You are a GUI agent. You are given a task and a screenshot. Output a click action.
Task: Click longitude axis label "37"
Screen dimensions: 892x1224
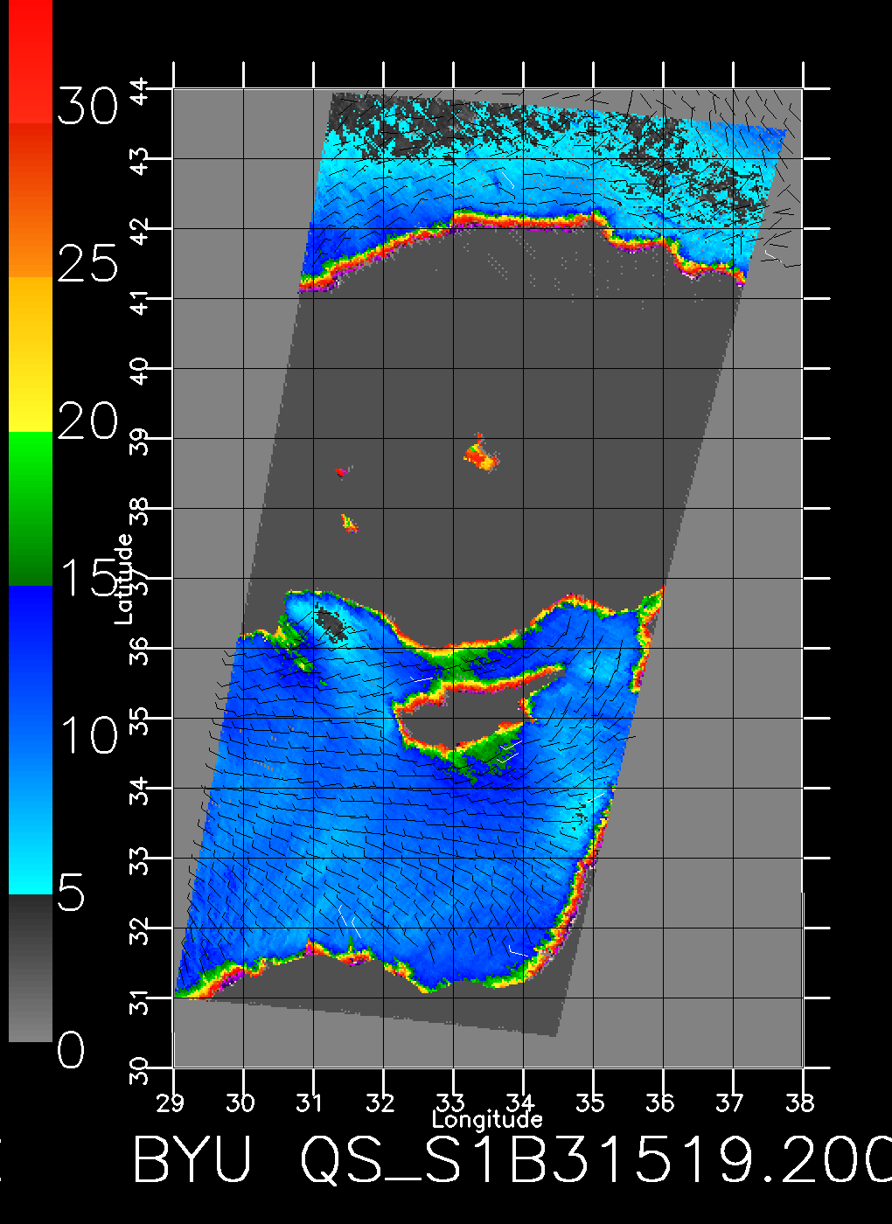[x=730, y=1102]
